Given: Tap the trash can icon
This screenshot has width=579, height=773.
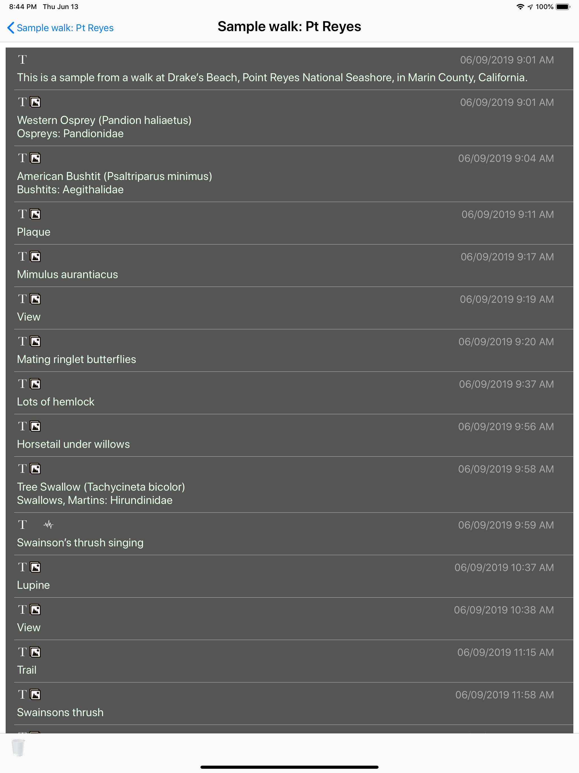Looking at the screenshot, I should pyautogui.click(x=18, y=748).
